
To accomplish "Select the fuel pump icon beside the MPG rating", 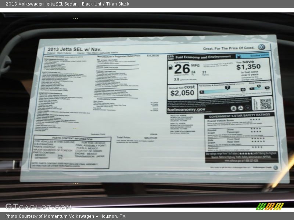I will 171,67.
